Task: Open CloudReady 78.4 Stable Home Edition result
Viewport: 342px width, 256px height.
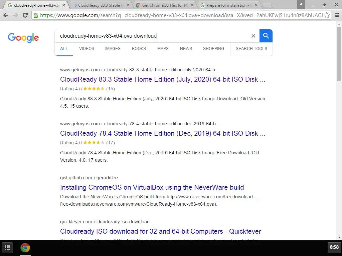Action: click(163, 133)
